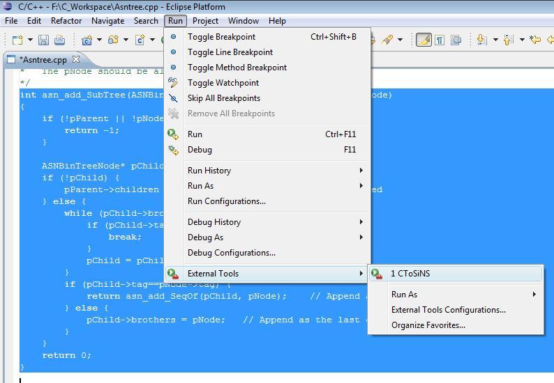Expand the Debug As submenu
The height and width of the screenshot is (383, 554).
click(x=267, y=237)
